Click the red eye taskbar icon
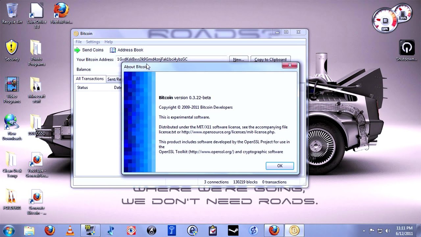Screen dimensions: 421x237 131,230
